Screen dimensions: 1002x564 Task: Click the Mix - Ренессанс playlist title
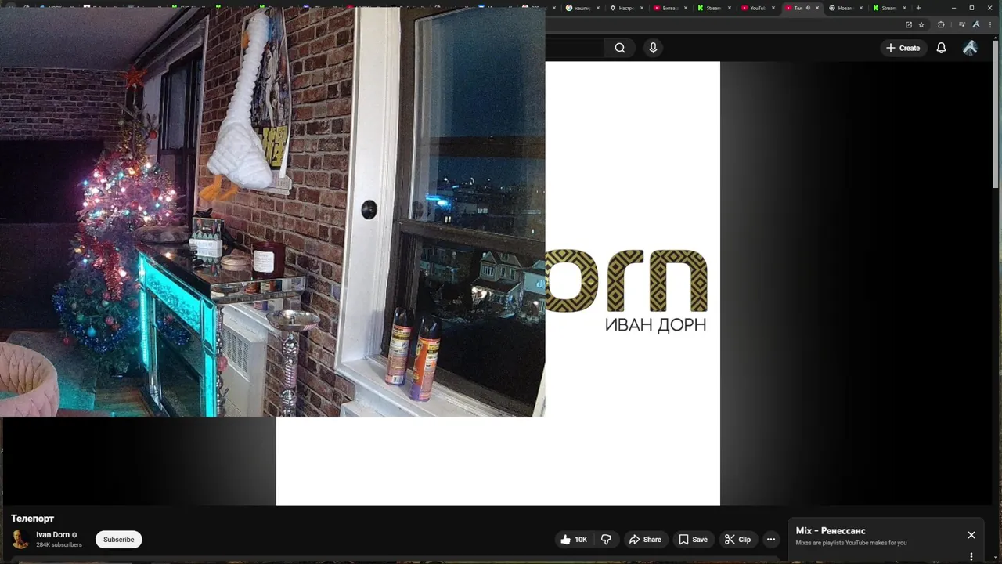831,531
